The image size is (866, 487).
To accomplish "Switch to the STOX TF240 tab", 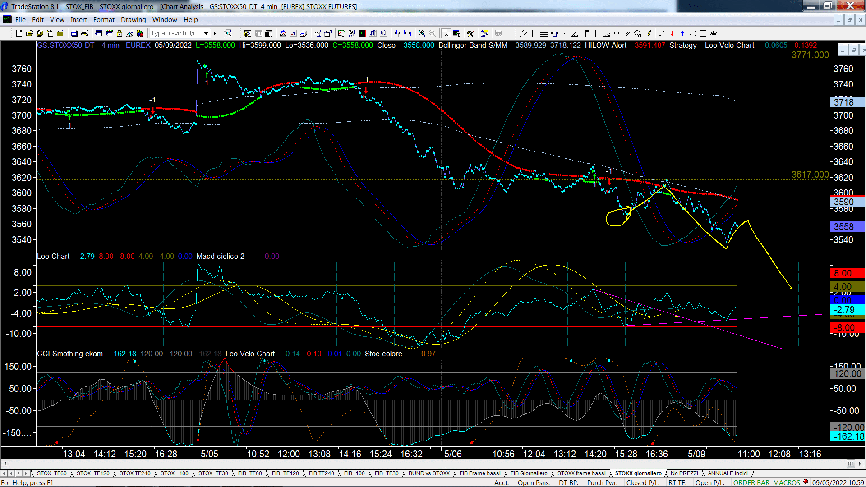I will tap(135, 473).
